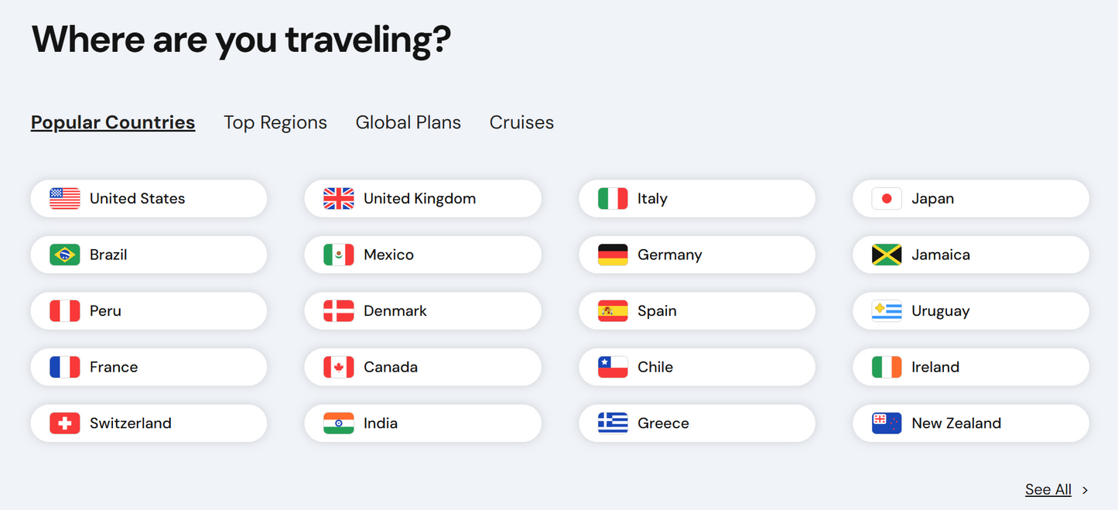Click the Mexico flag icon
Image resolution: width=1118 pixels, height=510 pixels.
[339, 255]
